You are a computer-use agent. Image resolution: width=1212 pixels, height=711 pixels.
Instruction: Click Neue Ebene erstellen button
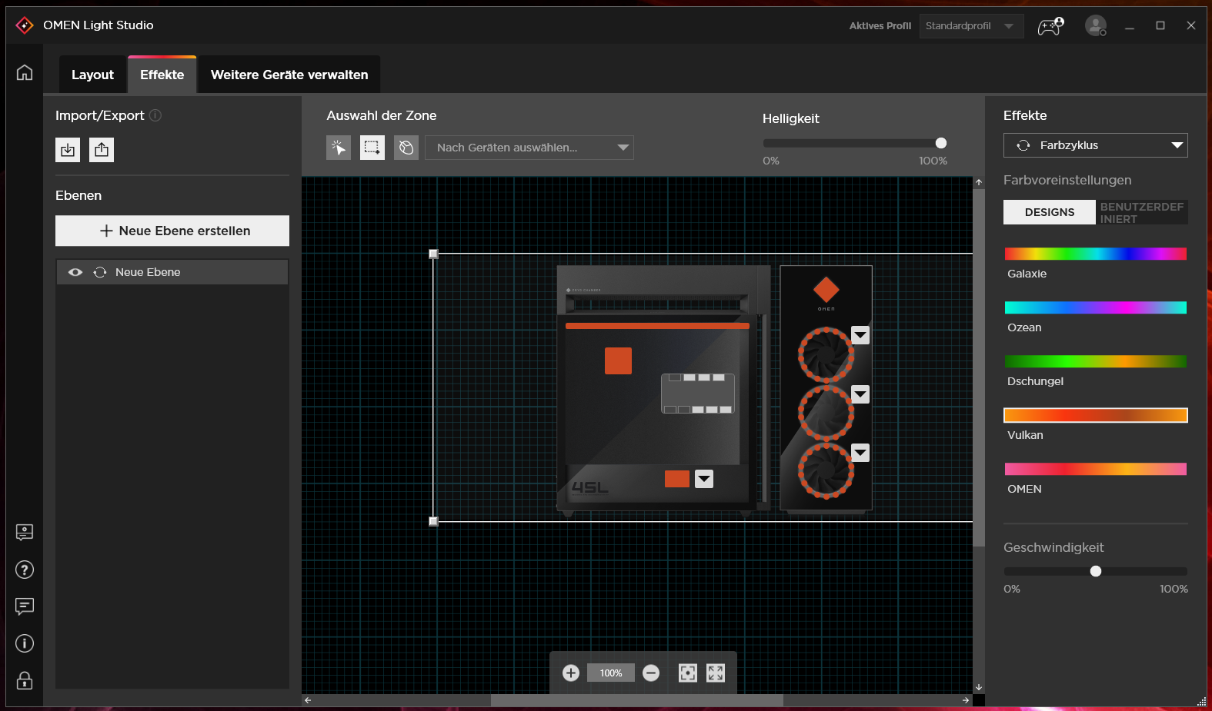click(172, 231)
